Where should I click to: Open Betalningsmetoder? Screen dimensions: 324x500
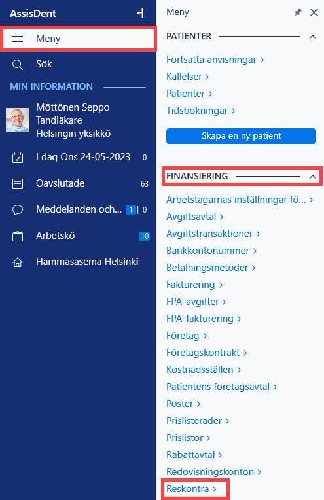(211, 268)
